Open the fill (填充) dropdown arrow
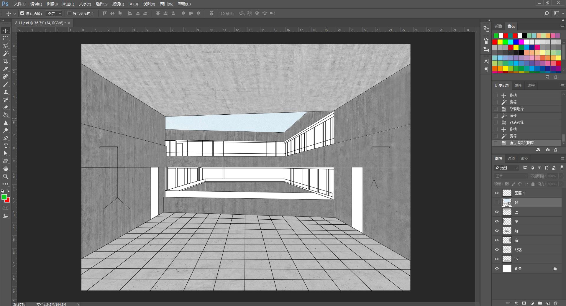Image resolution: width=566 pixels, height=306 pixels. (x=561, y=184)
